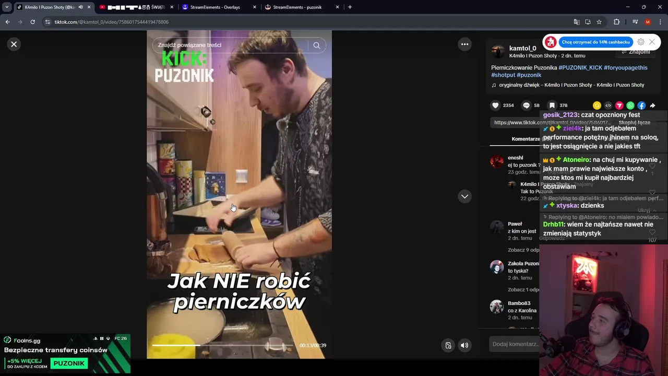This screenshot has height=376, width=668.
Task: Open comments via speech bubble icon
Action: pos(526,105)
